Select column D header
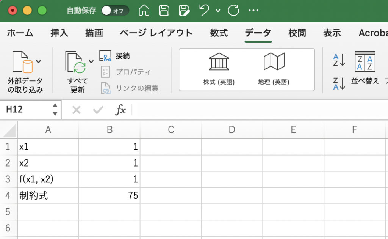Screen dimensions: 388x239 232,130
